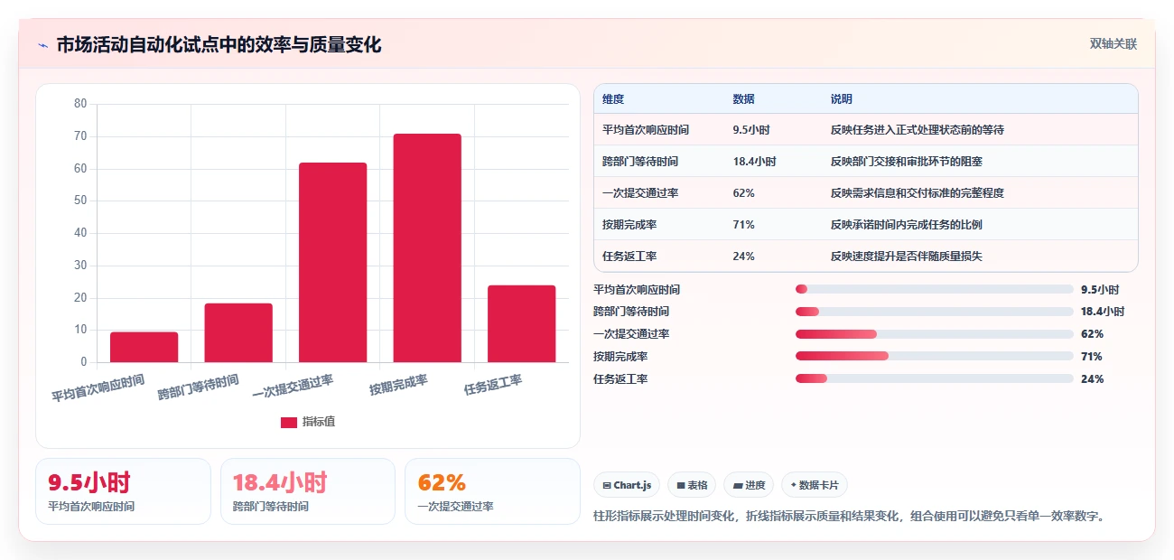
Task: Click the 一次提交通过率 progress bar
Action: tap(934, 334)
